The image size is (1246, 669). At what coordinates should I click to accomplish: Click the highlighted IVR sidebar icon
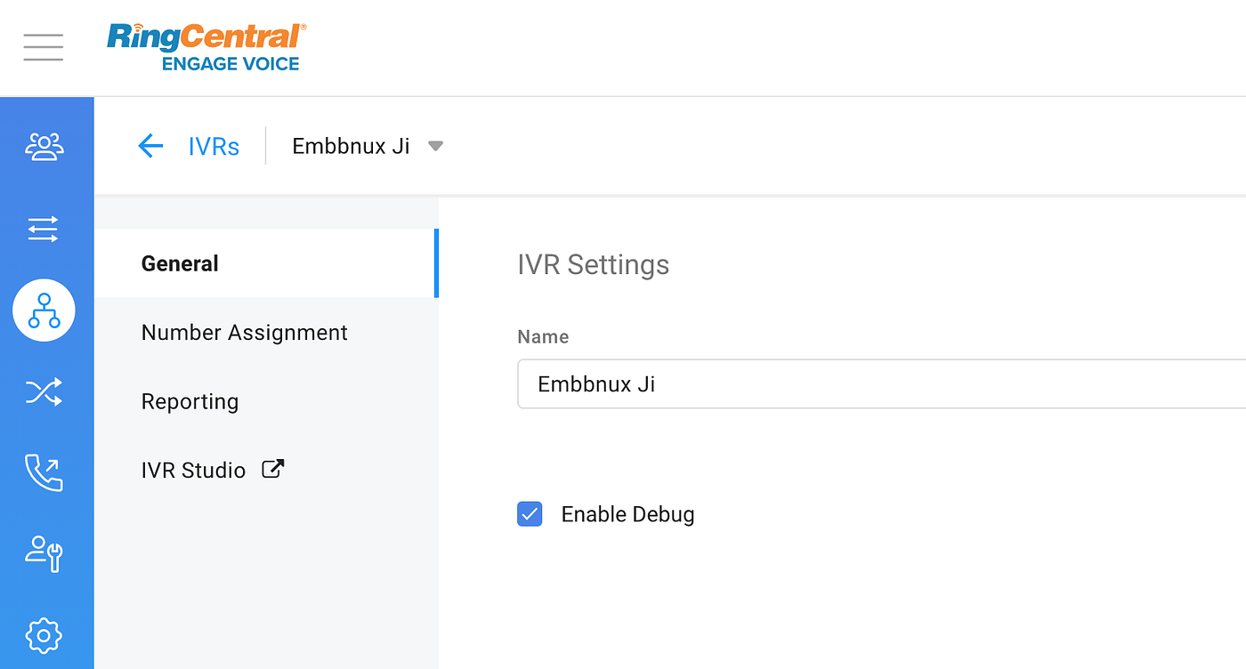44,310
